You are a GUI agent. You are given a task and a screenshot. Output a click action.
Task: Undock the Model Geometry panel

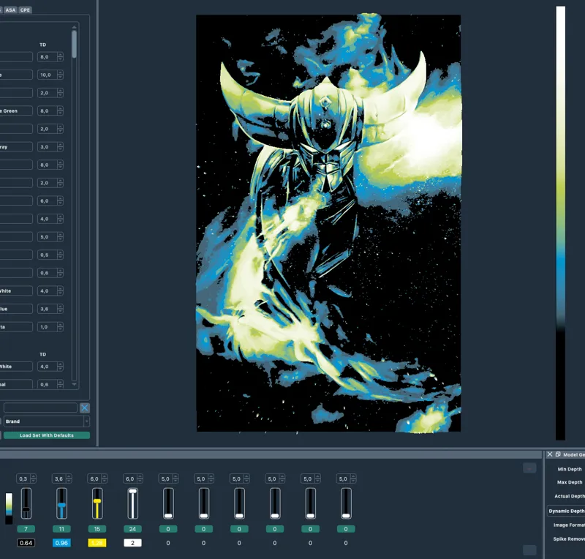pyautogui.click(x=558, y=454)
